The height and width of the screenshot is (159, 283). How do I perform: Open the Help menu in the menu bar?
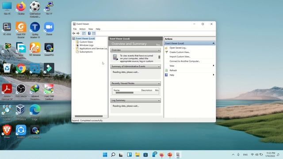pos(98,29)
